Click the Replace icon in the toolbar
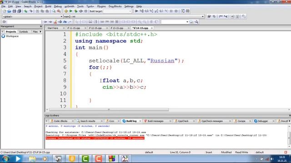 point(59,11)
